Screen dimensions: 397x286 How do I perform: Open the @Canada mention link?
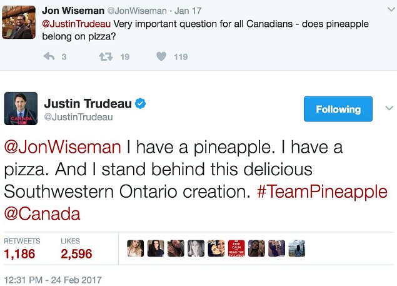point(42,214)
